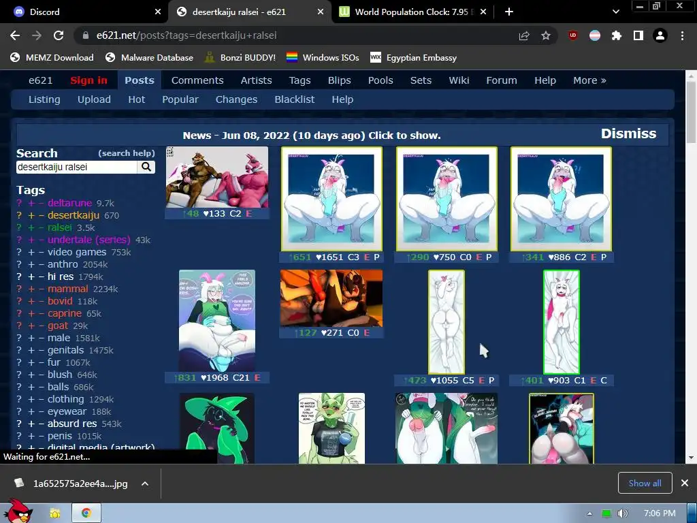Open the Popular posts listing
Screen dimensions: 697x523
coord(180,99)
